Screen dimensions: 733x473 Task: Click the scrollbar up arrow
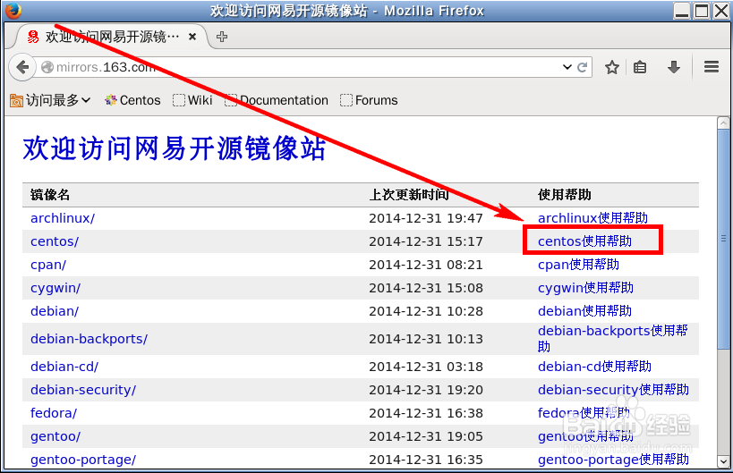[723, 123]
